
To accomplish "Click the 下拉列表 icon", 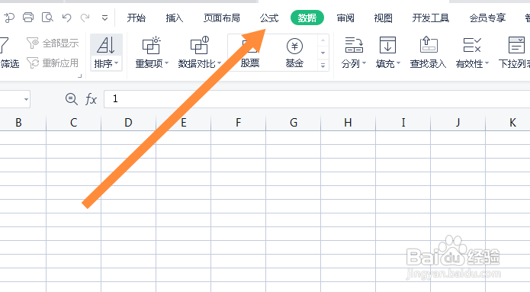I will click(516, 45).
